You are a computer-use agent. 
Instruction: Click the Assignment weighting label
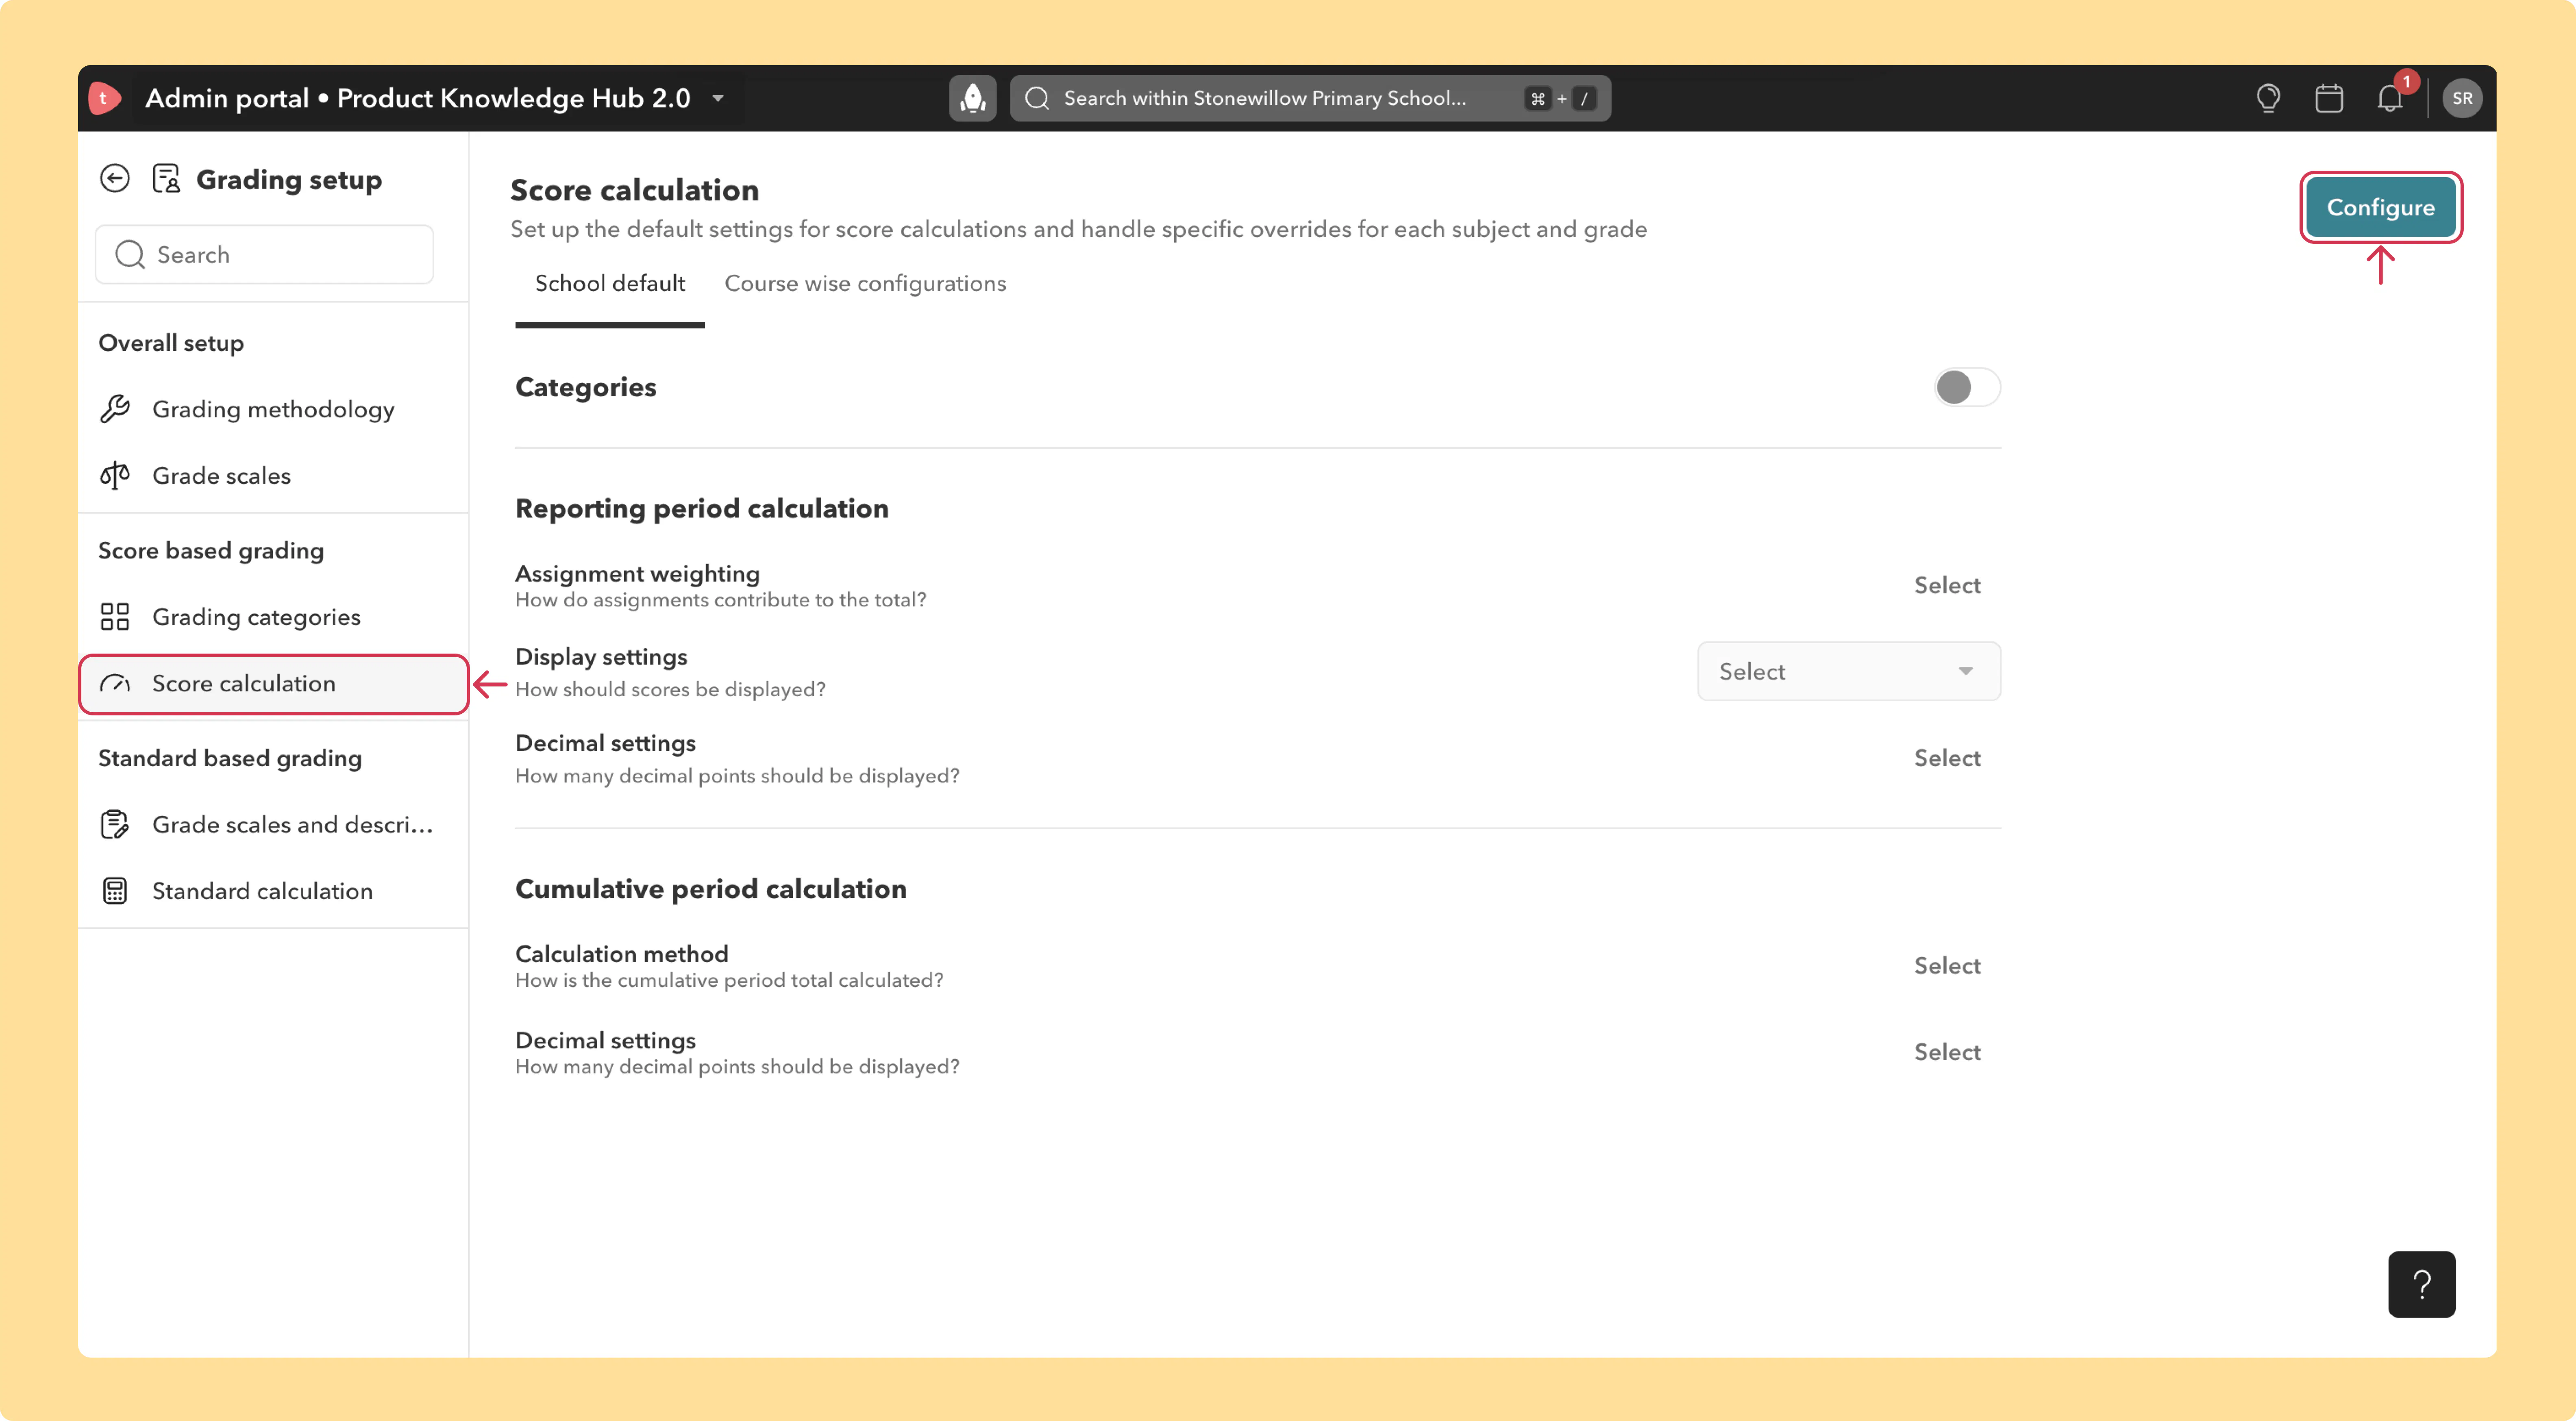click(637, 574)
